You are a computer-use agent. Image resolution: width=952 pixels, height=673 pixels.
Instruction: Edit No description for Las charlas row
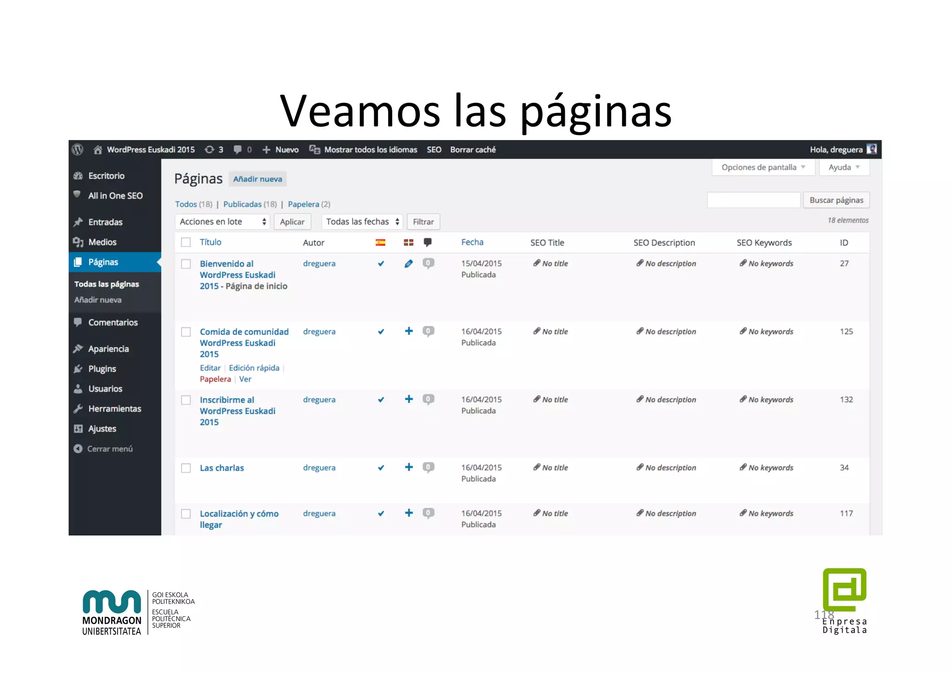point(666,468)
